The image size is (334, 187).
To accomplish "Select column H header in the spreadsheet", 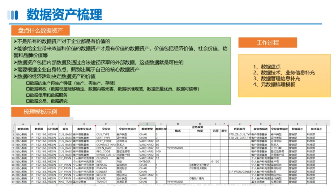I will [147, 124].
